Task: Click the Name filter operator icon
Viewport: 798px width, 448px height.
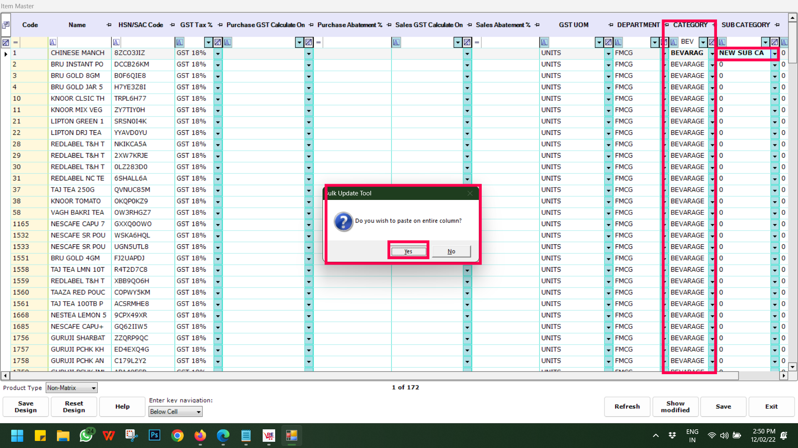Action: 53,42
